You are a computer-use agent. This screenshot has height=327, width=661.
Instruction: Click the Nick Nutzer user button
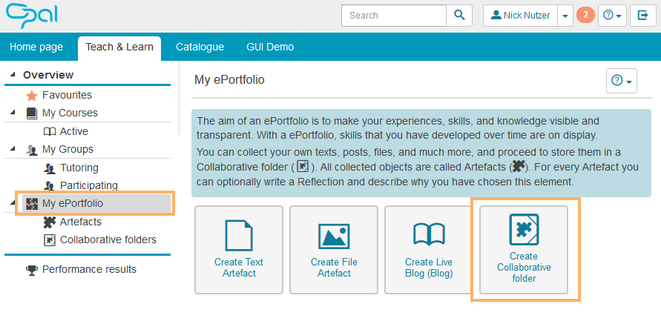pyautogui.click(x=519, y=15)
